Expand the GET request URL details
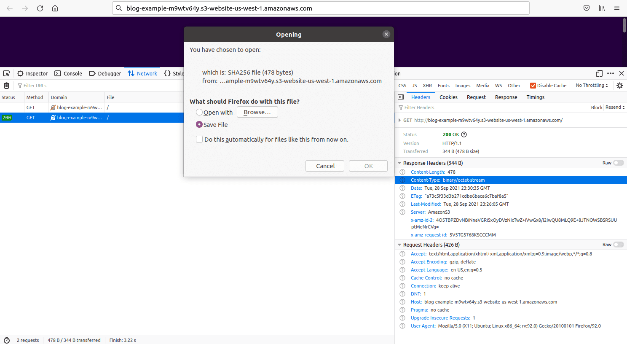The height and width of the screenshot is (344, 627). click(x=399, y=120)
